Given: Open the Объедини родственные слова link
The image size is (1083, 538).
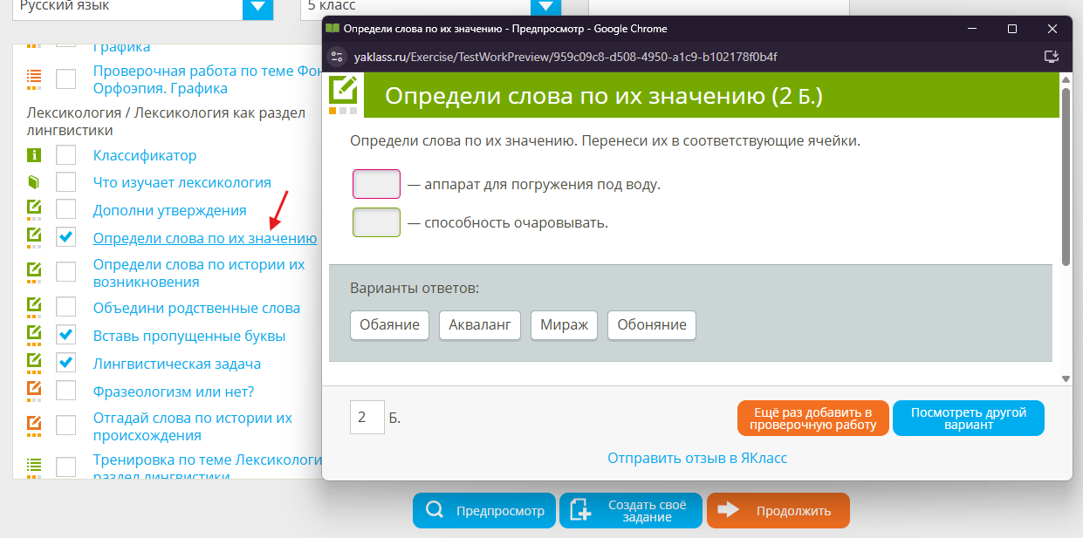Looking at the screenshot, I should pos(196,308).
